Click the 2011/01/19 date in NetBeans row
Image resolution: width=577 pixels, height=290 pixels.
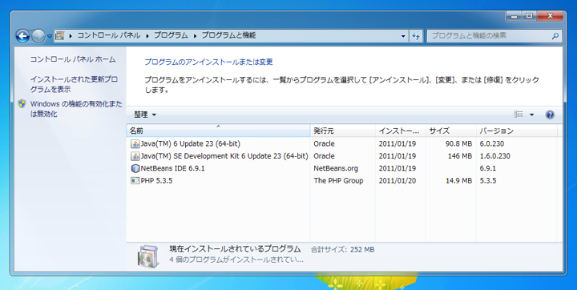click(397, 168)
